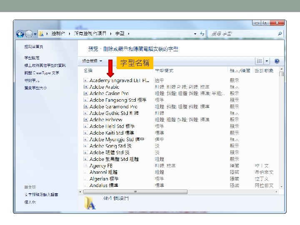This screenshot has width=300, height=225.
Task: Select Algerian 標準 font name
Action: coord(104,179)
